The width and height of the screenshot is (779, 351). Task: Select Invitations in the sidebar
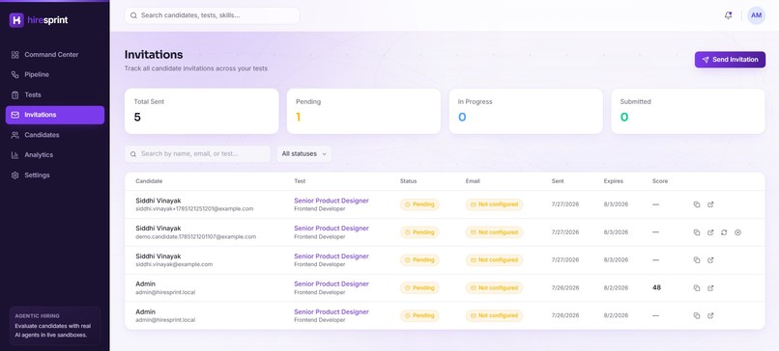coord(55,115)
